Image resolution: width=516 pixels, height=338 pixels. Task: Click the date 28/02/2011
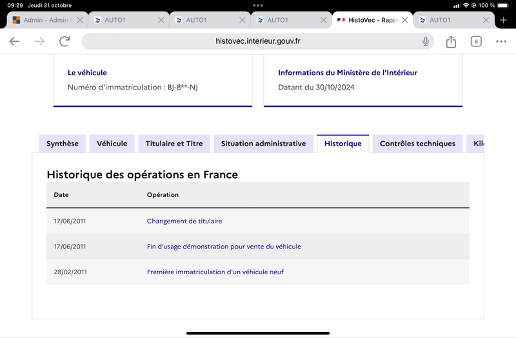tap(70, 272)
